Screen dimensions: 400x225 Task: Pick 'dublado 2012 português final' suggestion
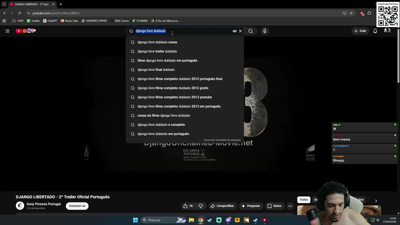[x=185, y=79]
